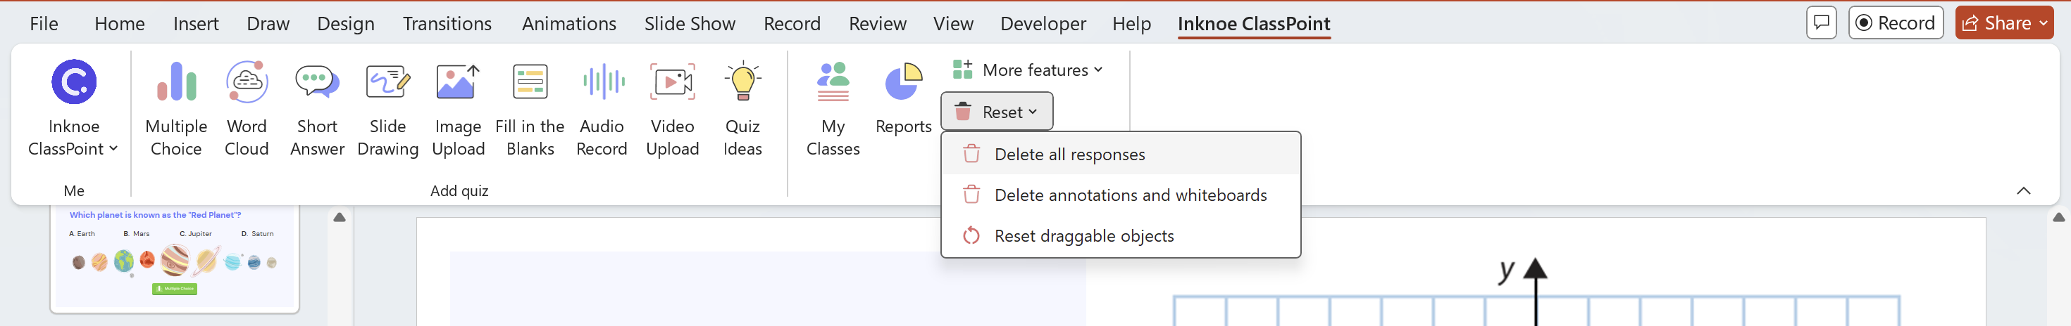
Task: Add a Word Cloud activity
Action: [x=247, y=110]
